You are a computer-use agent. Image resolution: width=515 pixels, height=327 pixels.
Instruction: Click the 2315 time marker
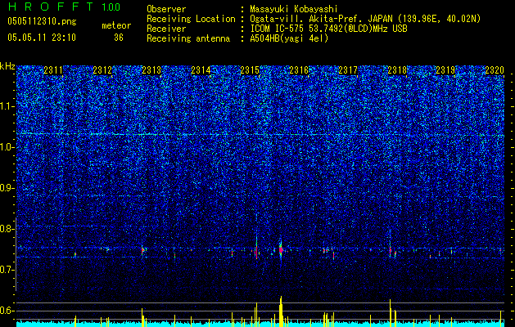click(250, 70)
